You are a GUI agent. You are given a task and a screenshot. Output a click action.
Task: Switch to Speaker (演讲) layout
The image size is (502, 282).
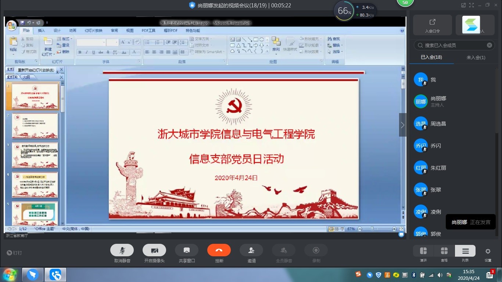point(423,251)
